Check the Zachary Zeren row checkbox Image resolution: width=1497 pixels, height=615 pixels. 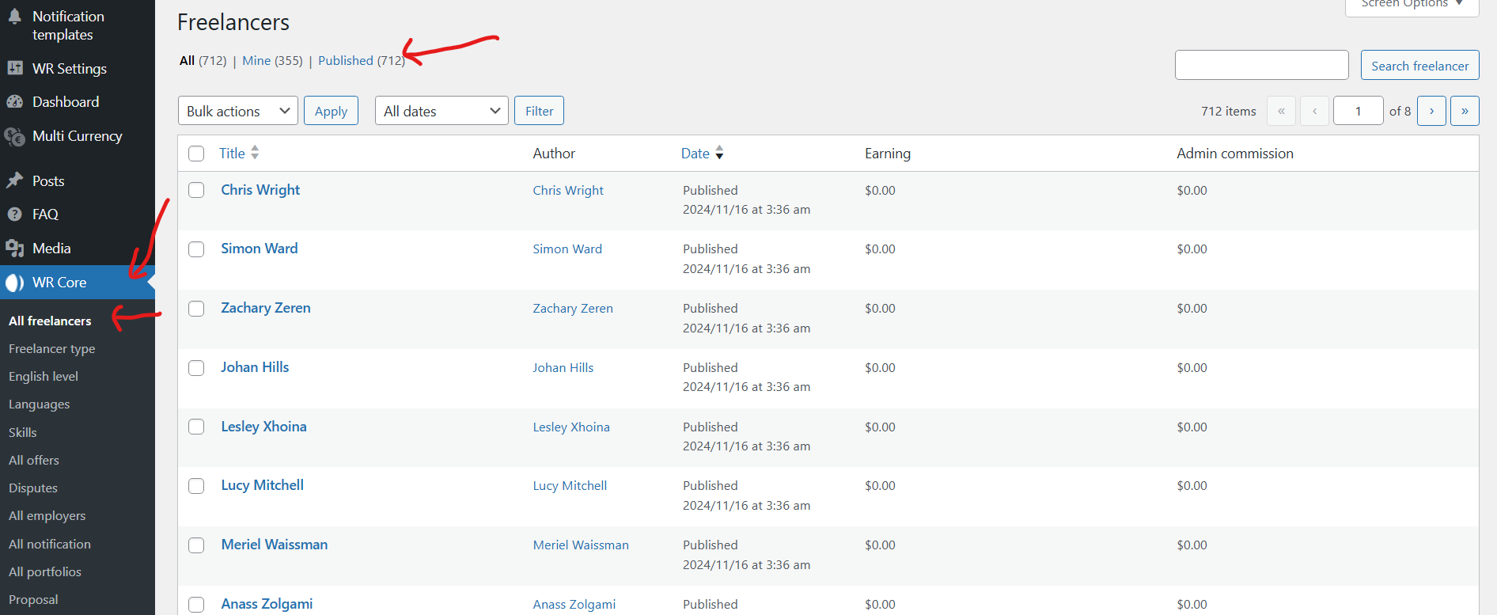click(196, 309)
